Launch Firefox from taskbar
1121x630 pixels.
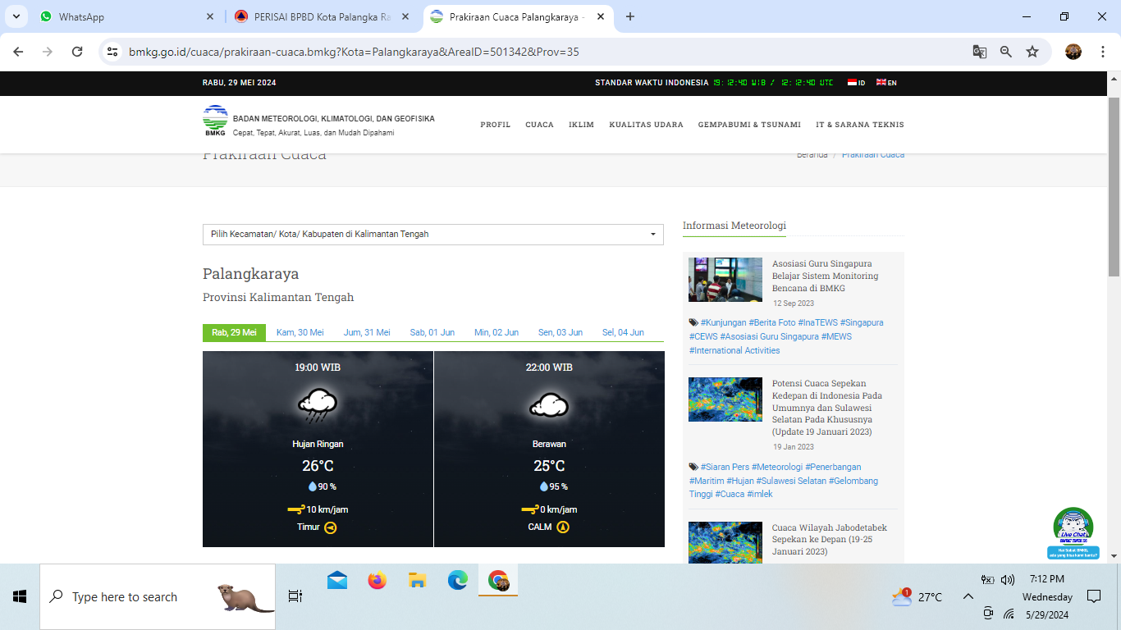[377, 581]
